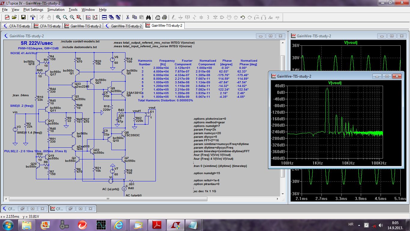The height and width of the screenshot is (231, 410).
Task: Open the volume control in tray
Action: [x=381, y=225]
